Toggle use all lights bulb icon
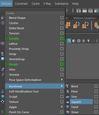 click(88, 41)
